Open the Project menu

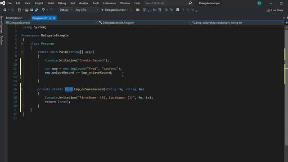[x=39, y=3]
